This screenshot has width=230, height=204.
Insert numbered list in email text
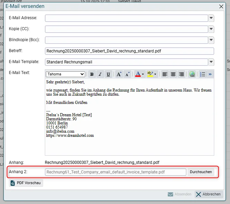tap(203, 74)
